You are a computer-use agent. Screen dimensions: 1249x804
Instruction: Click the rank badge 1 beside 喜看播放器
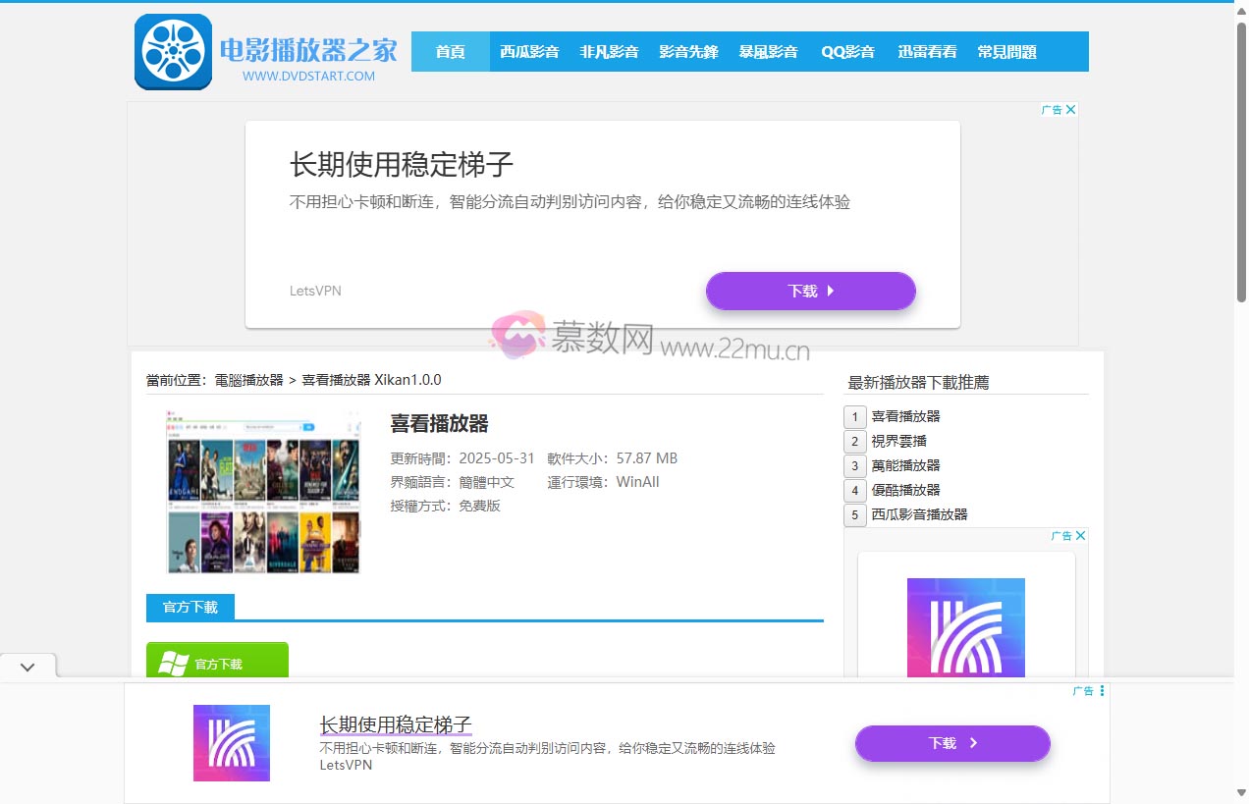tap(853, 416)
